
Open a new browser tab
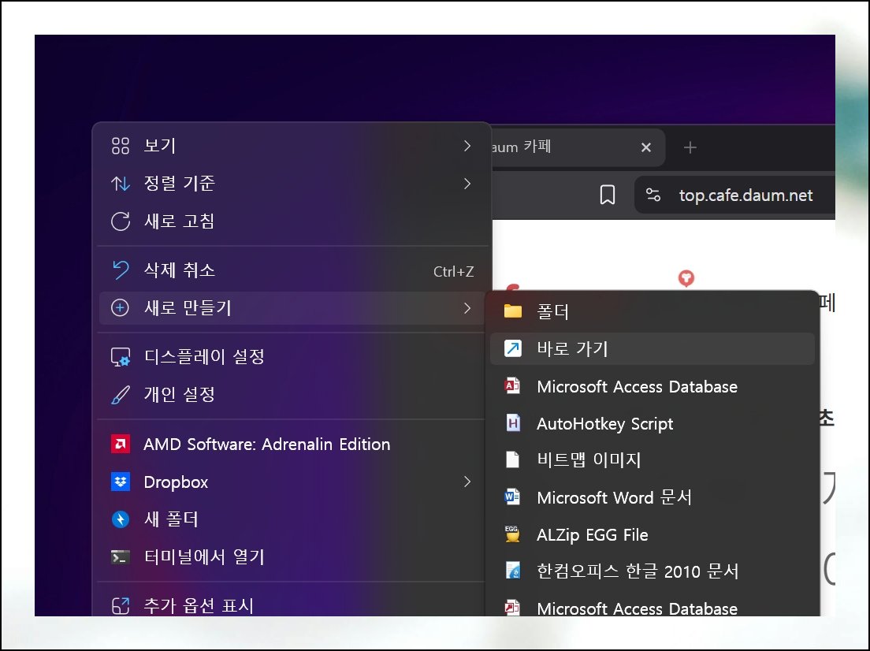690,147
